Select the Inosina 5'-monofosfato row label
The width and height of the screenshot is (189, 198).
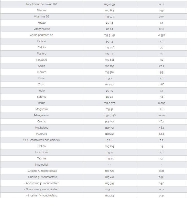42,196
